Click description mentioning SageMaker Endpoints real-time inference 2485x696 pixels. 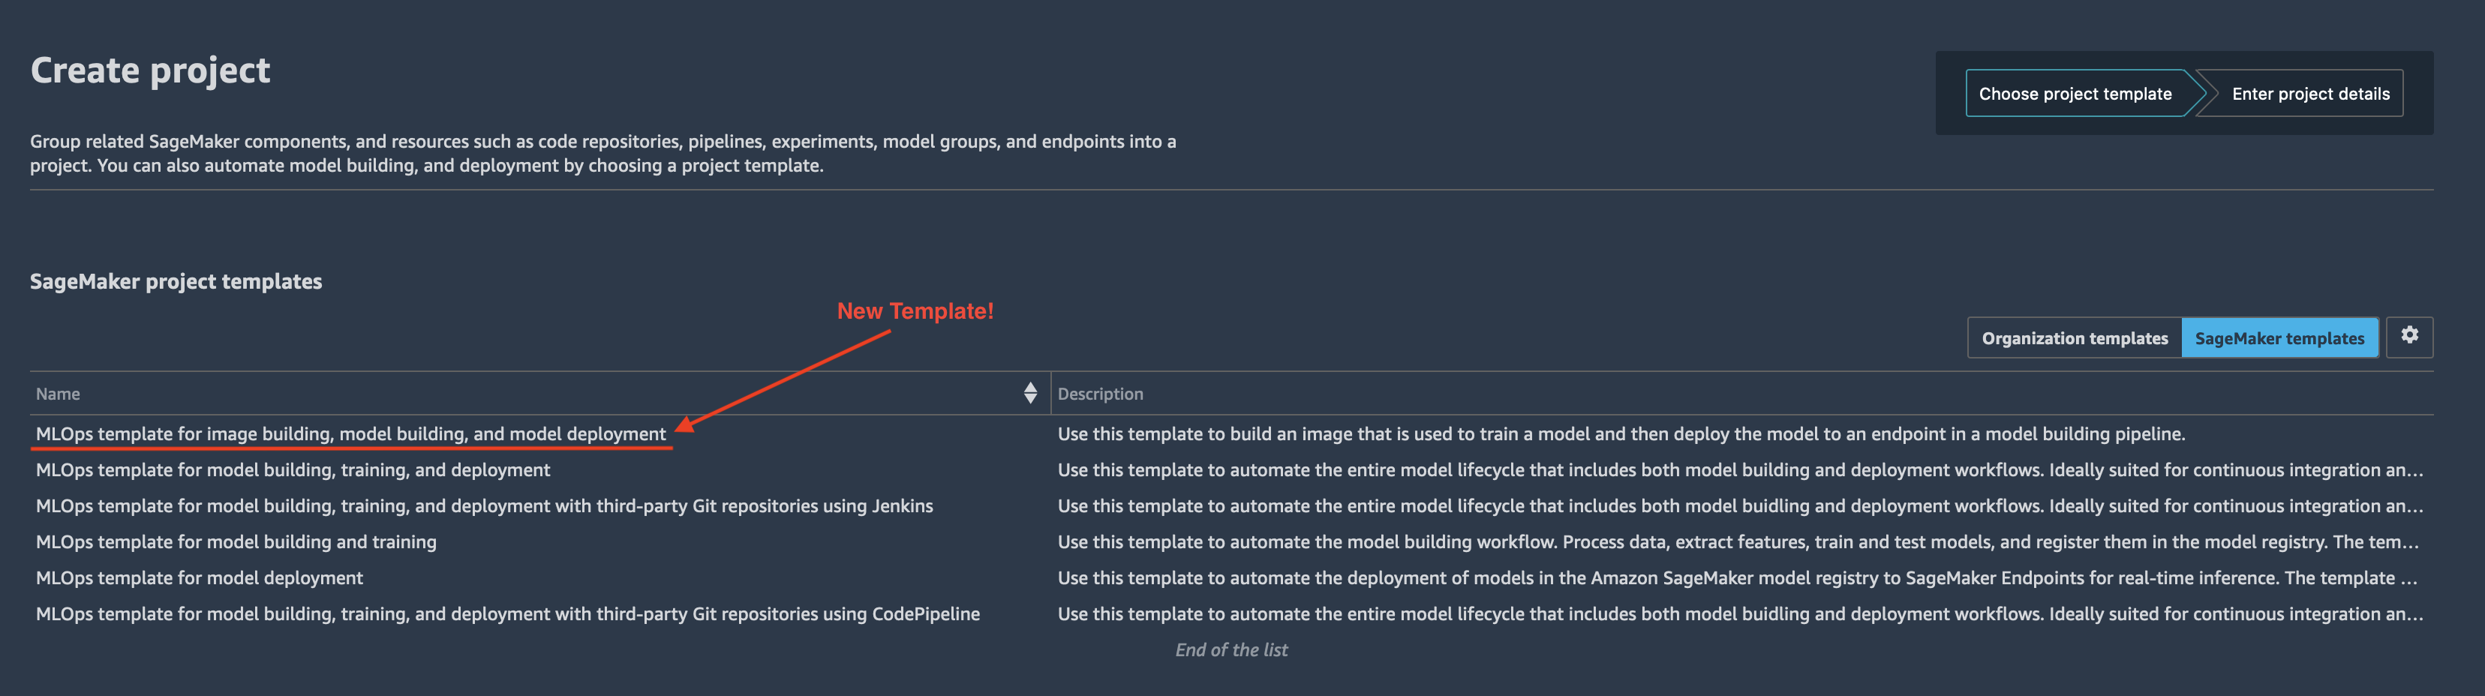1736,578
